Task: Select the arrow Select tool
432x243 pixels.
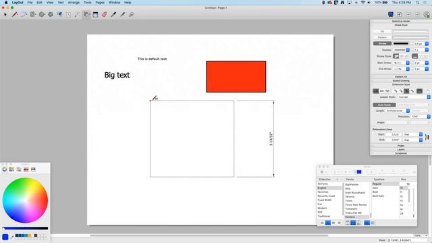Action: (5, 14)
